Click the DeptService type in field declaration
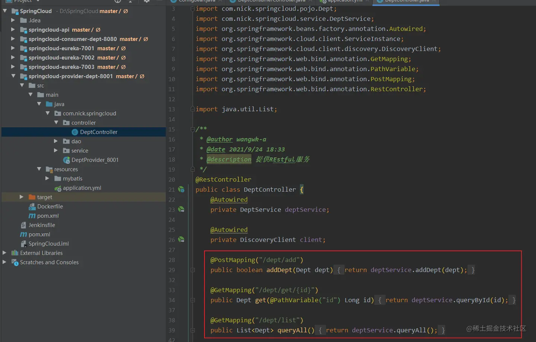Image resolution: width=536 pixels, height=342 pixels. point(260,210)
